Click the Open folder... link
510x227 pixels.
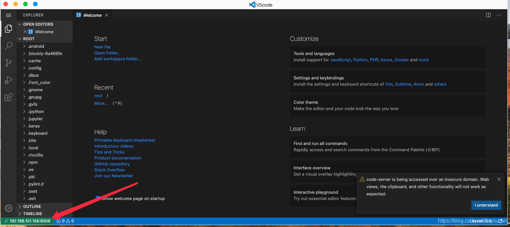108,53
